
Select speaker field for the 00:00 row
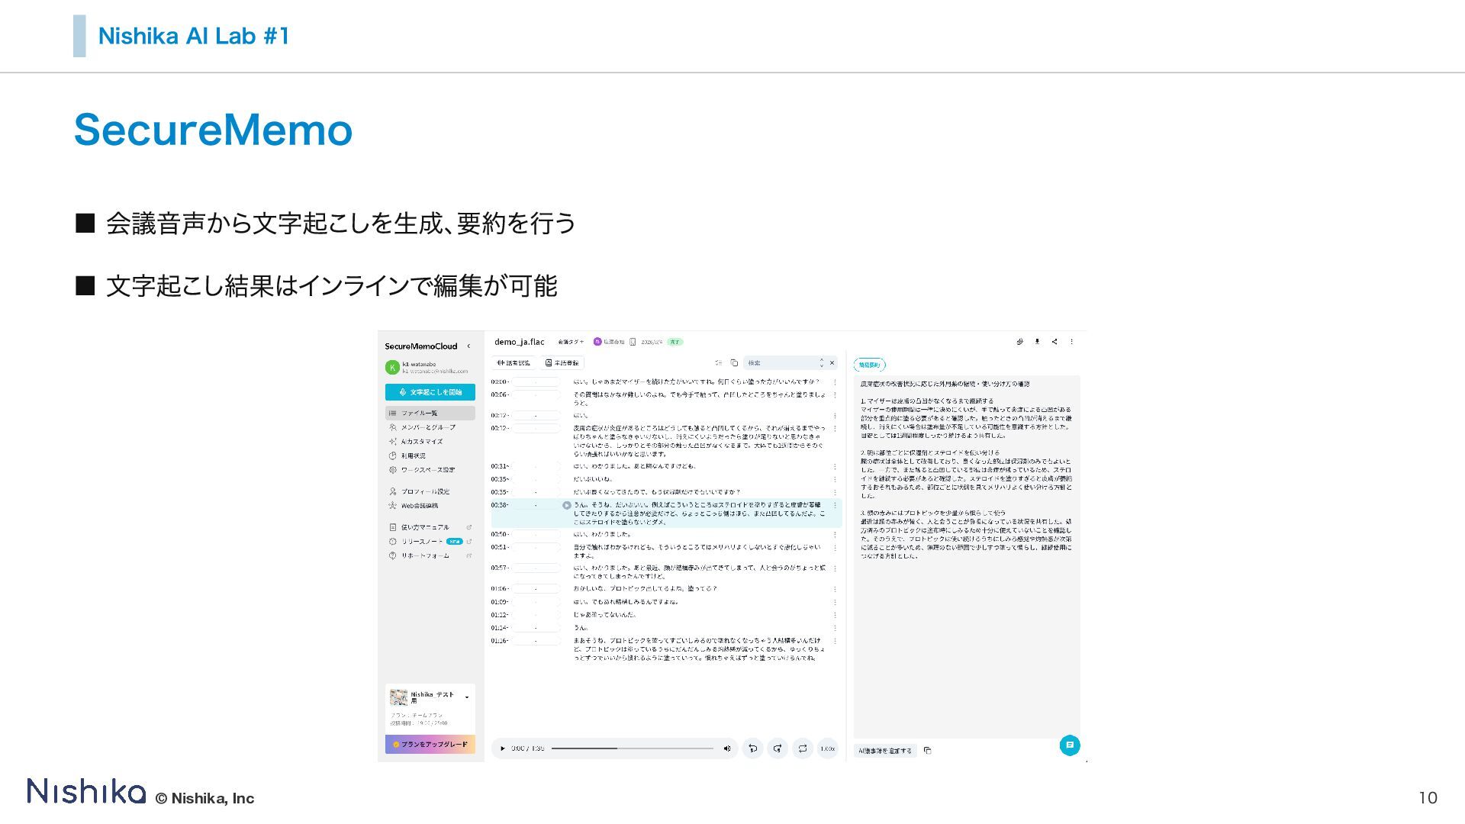pyautogui.click(x=536, y=381)
